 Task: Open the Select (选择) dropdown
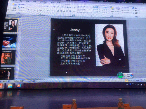coord(136,13)
